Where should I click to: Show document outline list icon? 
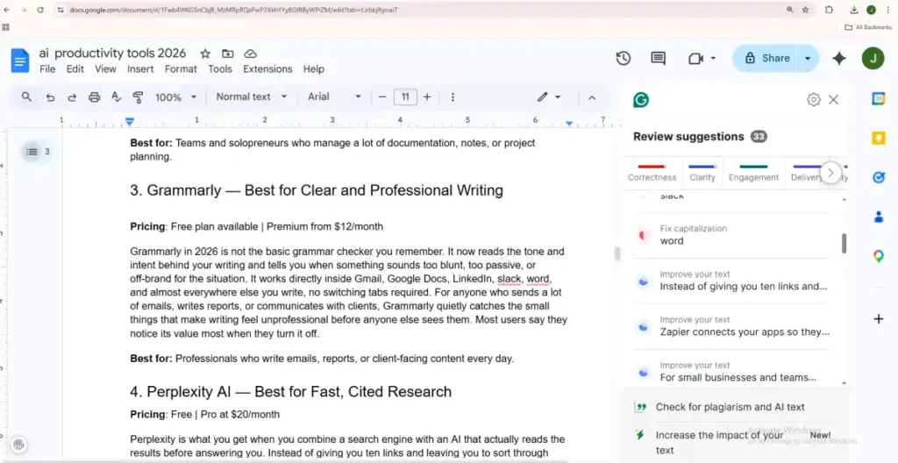click(x=32, y=152)
